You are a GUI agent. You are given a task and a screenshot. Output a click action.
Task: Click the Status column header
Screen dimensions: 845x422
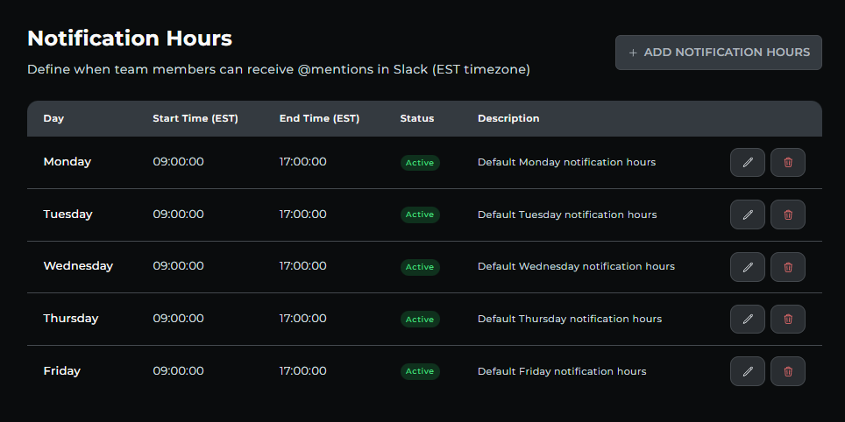(x=416, y=118)
